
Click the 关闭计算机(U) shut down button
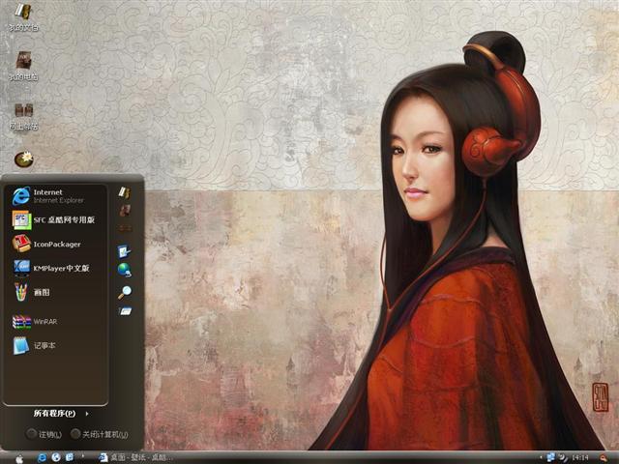click(100, 434)
